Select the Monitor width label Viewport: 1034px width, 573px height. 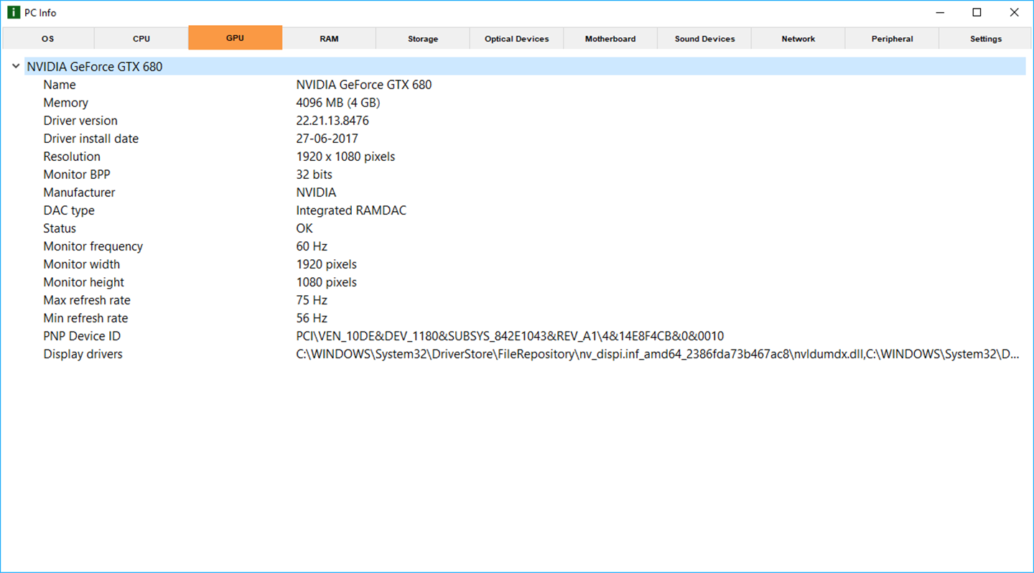pos(82,264)
